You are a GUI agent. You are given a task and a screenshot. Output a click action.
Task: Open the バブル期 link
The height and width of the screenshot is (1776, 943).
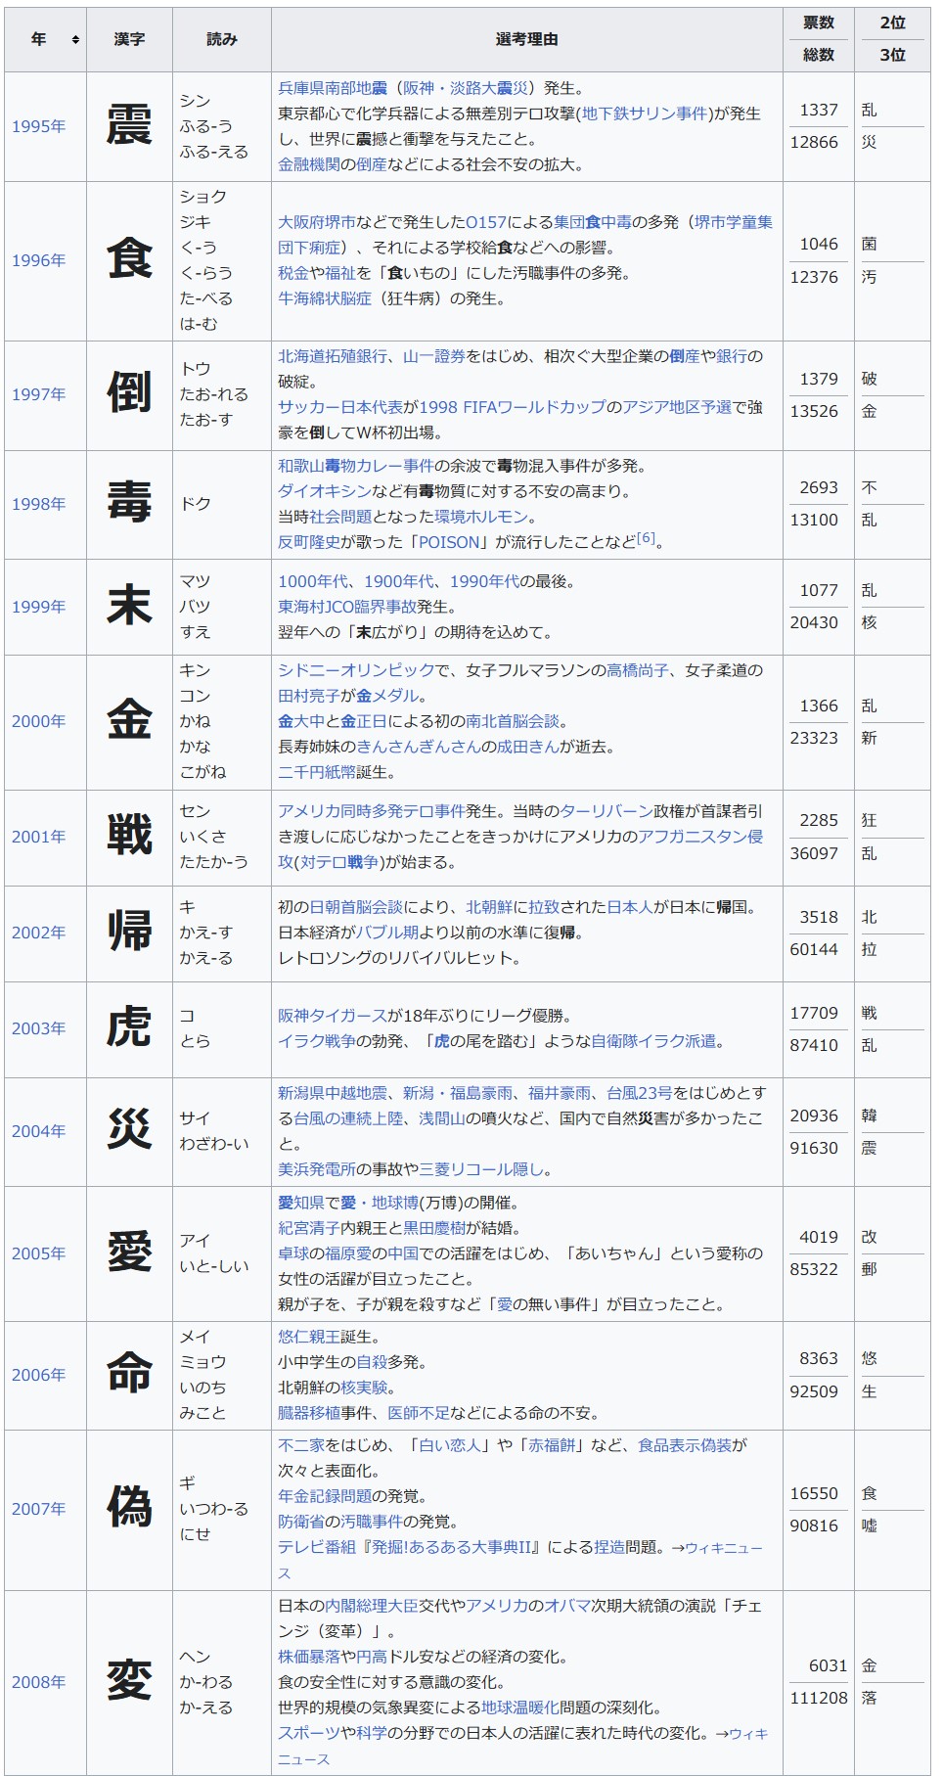click(386, 933)
